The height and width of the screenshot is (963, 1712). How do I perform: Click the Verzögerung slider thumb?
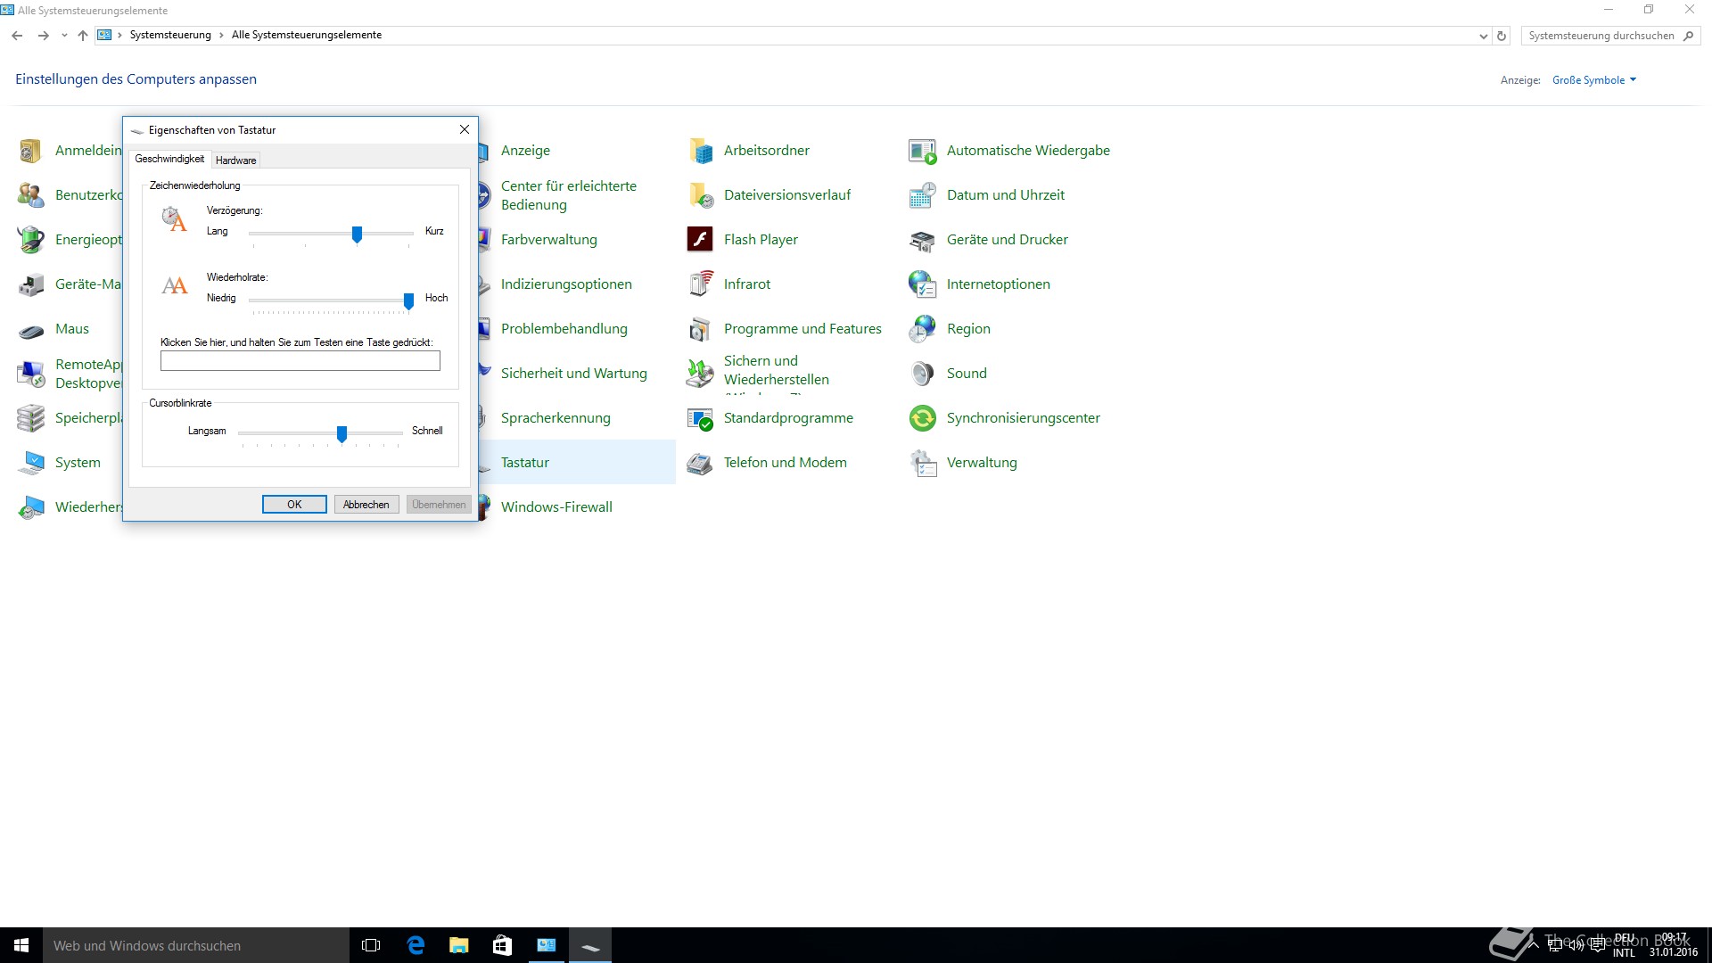coord(357,234)
